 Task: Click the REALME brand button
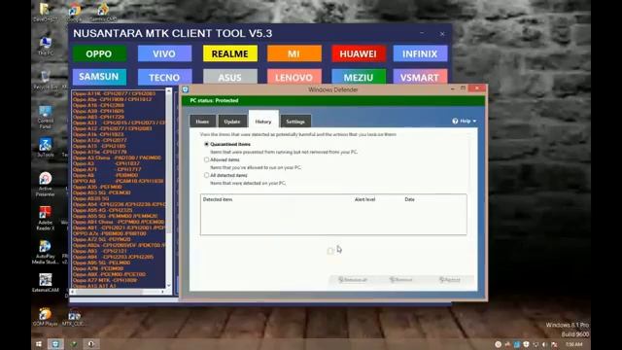pos(230,54)
